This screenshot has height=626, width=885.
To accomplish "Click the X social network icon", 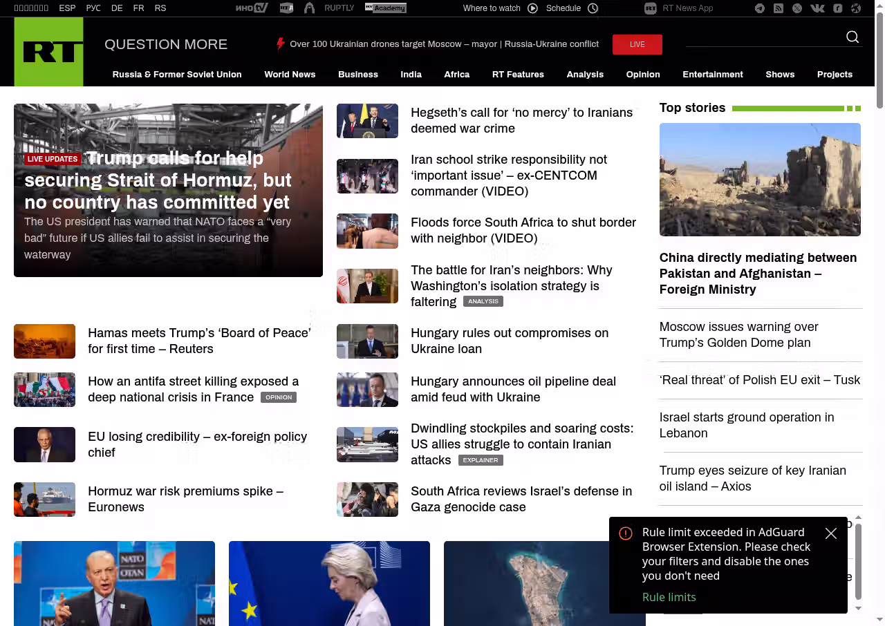I will pos(797,8).
